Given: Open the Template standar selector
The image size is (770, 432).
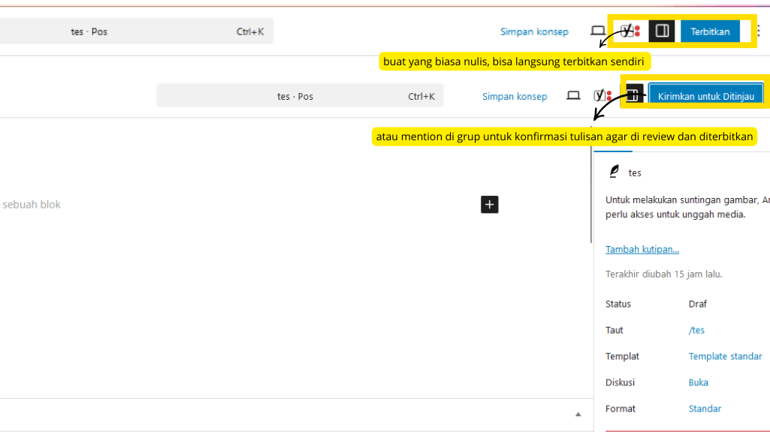Looking at the screenshot, I should click(725, 356).
